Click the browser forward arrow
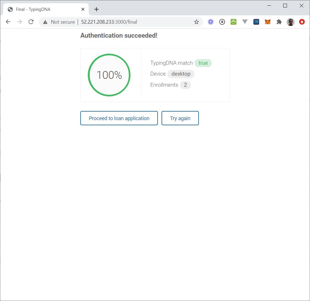 click(20, 22)
